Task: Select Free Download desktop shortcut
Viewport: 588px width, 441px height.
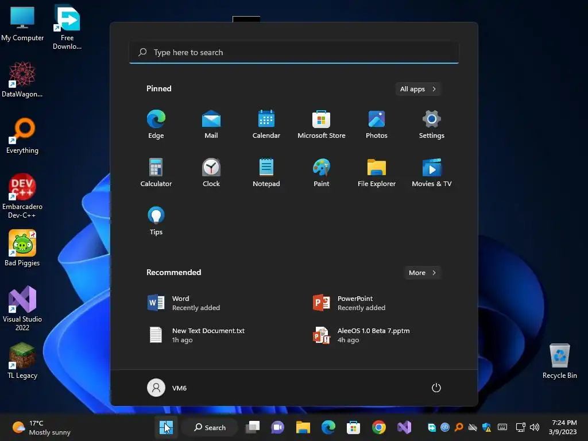Action: 67,27
